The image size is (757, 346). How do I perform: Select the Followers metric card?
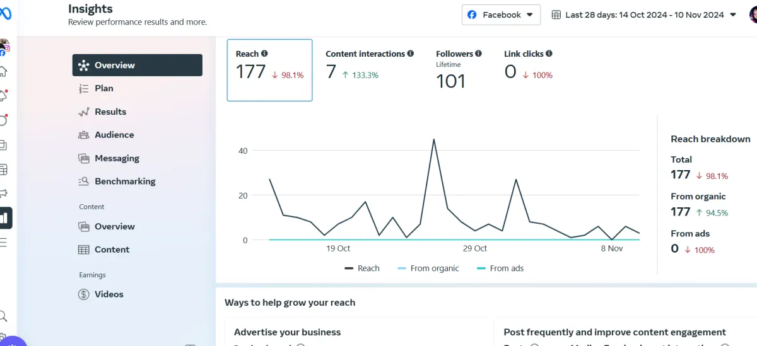point(459,69)
